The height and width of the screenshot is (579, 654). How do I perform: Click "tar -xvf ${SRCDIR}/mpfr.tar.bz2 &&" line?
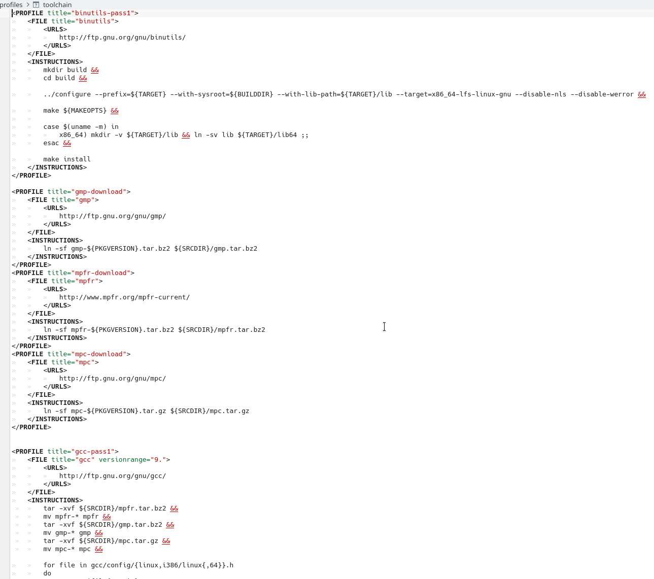click(111, 508)
